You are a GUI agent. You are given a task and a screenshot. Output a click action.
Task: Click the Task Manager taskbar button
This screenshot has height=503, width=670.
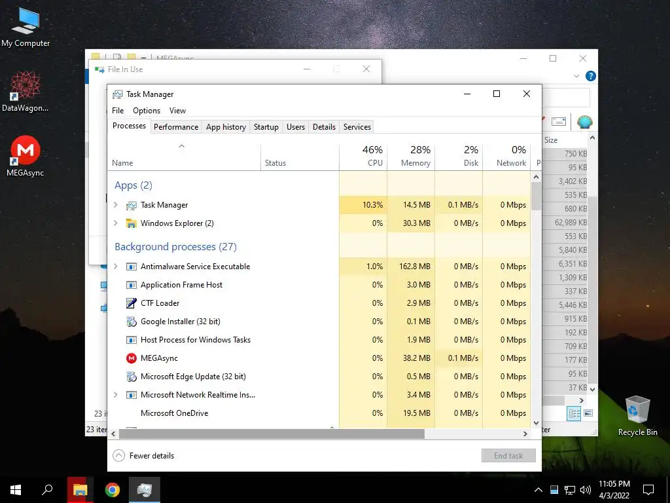point(145,490)
